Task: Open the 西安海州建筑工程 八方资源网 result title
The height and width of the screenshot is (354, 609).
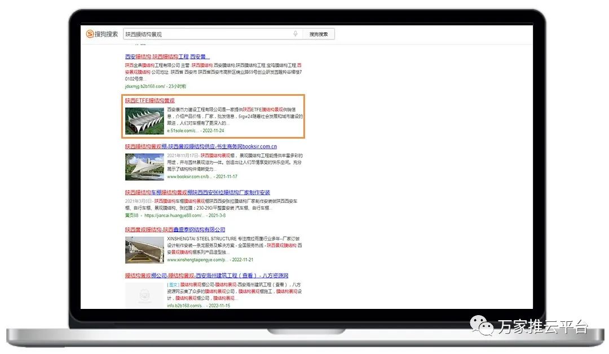Action: point(206,276)
